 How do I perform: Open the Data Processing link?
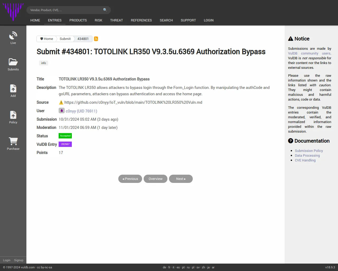coord(307,155)
